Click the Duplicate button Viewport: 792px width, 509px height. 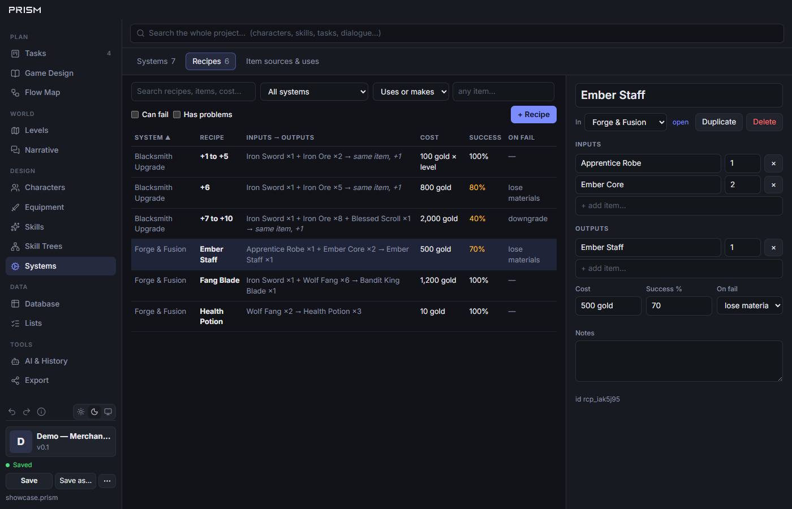point(719,122)
